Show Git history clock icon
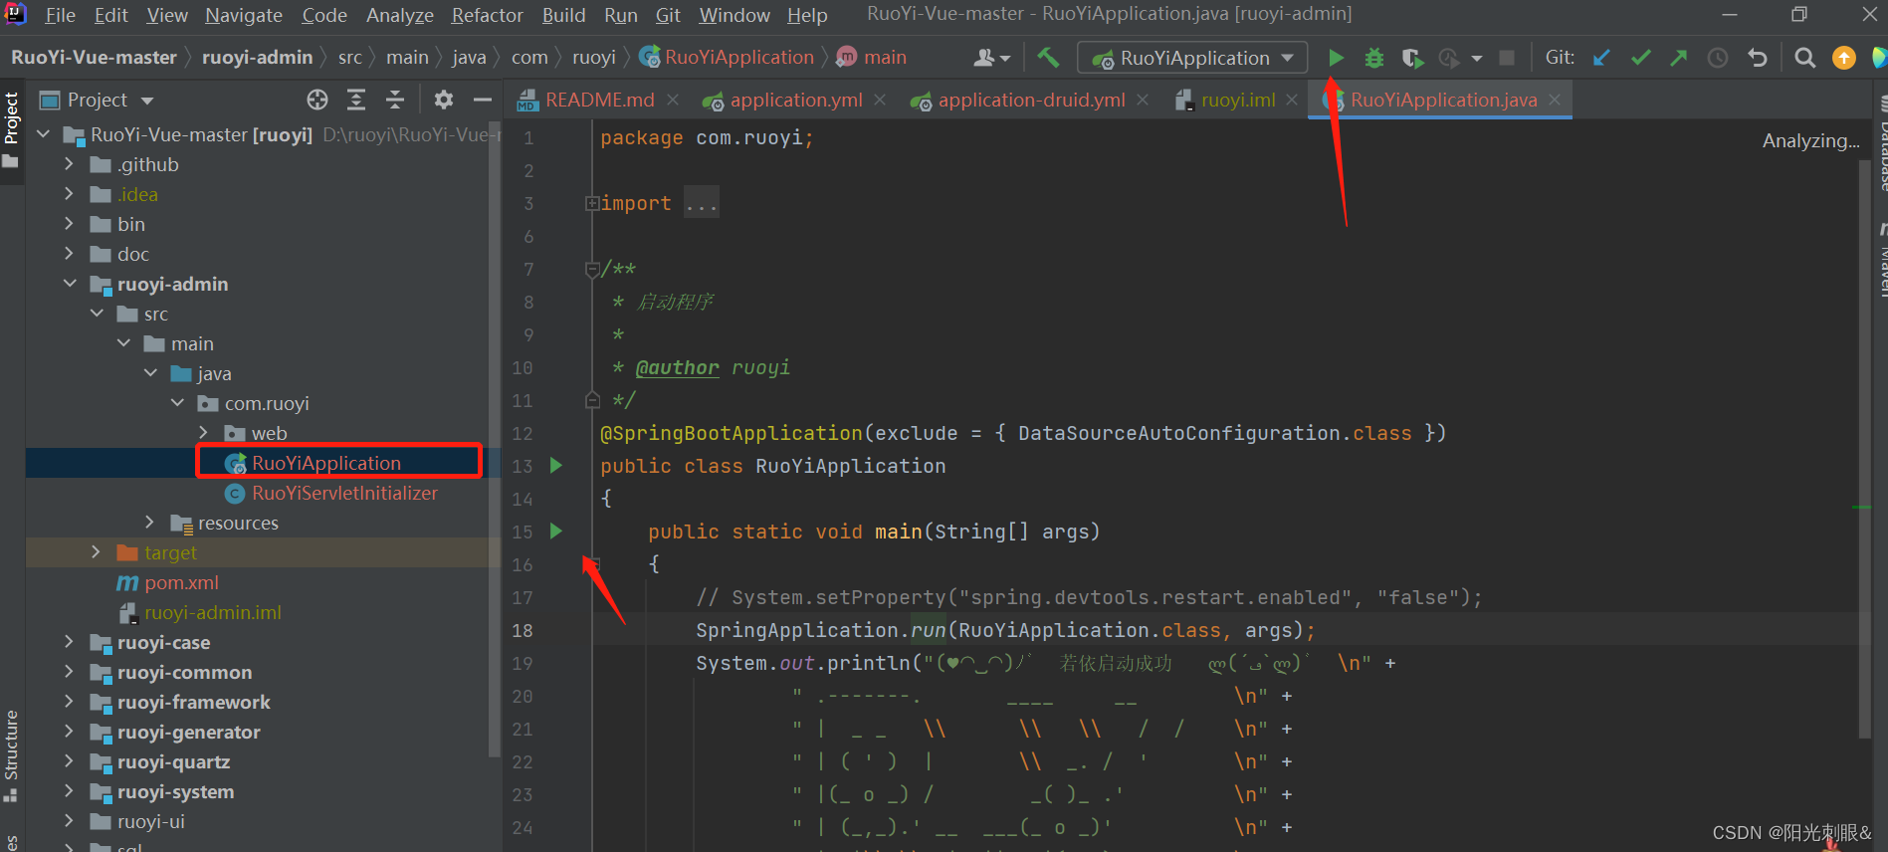This screenshot has width=1888, height=852. click(1718, 58)
